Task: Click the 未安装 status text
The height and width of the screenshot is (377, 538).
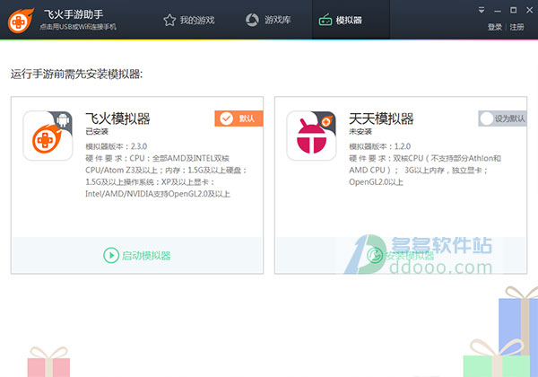Action: 360,132
